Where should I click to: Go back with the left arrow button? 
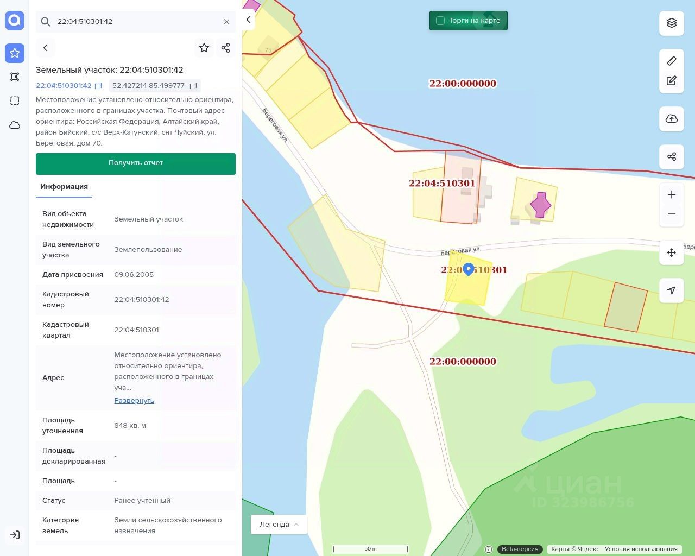coord(46,48)
